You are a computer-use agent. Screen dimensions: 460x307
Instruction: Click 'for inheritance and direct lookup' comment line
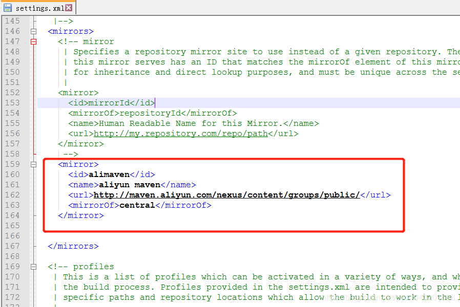click(x=262, y=72)
